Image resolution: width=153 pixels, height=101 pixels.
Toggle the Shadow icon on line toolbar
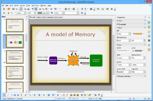82,13
